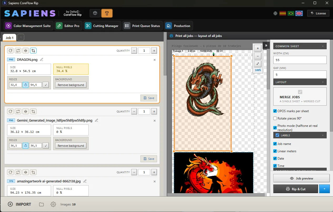Uncheck the Job name label
This screenshot has width=333, height=212.
click(275, 144)
